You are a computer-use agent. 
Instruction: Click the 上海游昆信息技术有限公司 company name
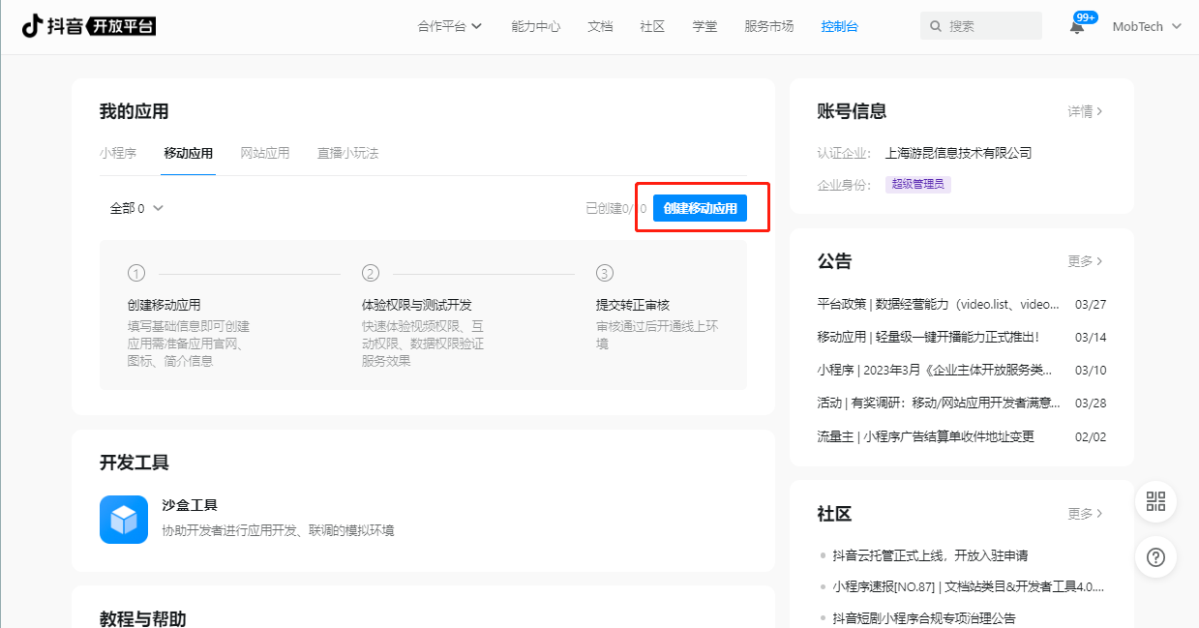pos(958,153)
